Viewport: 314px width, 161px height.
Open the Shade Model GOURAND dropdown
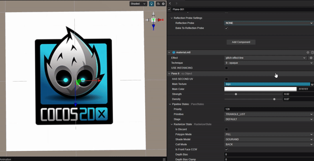pos(269,139)
